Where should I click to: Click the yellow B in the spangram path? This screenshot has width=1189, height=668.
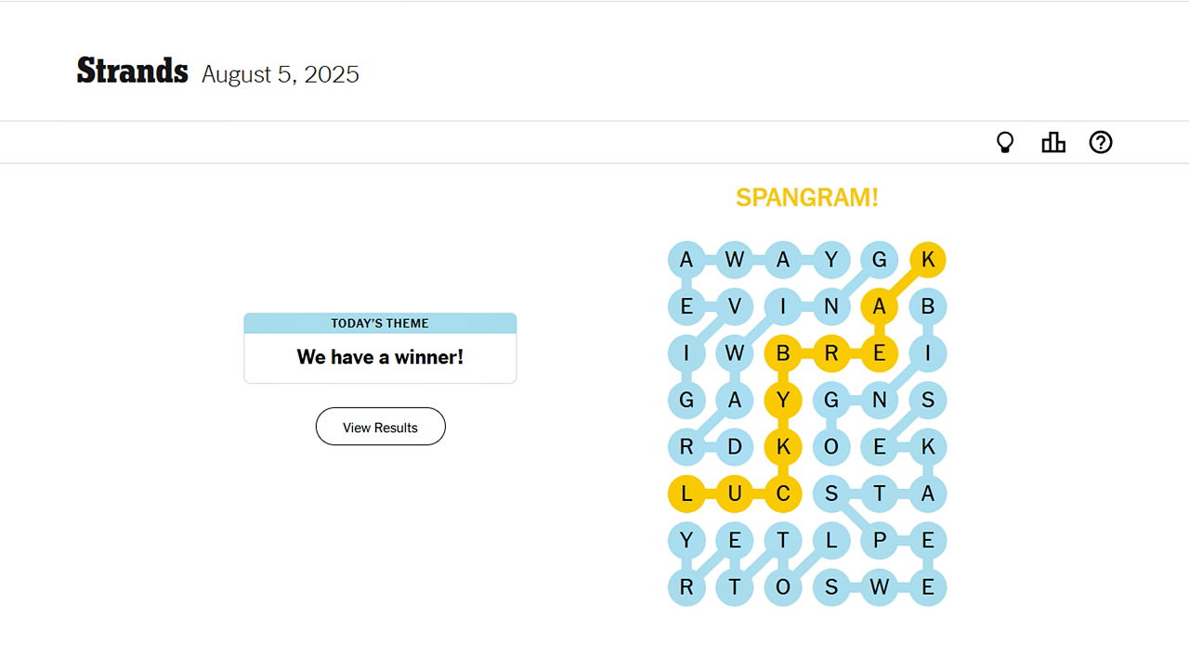click(783, 353)
